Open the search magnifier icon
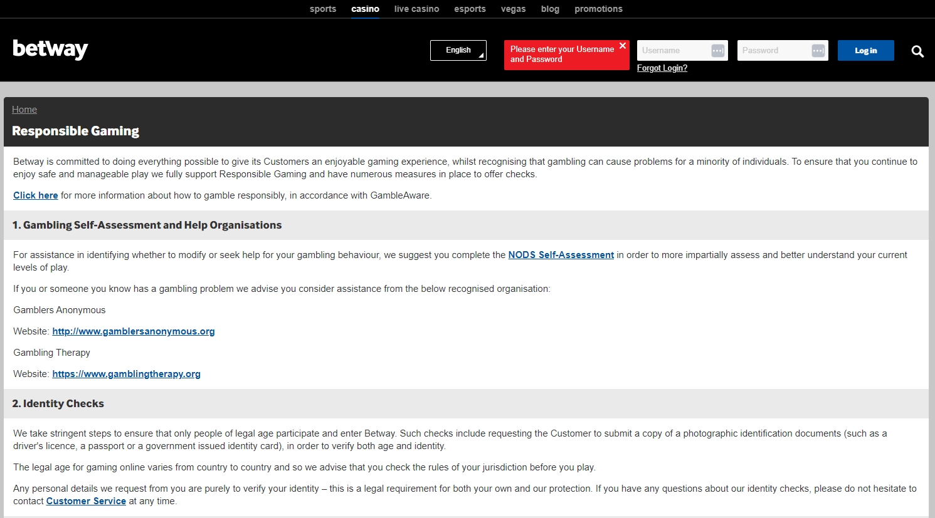 pos(917,51)
